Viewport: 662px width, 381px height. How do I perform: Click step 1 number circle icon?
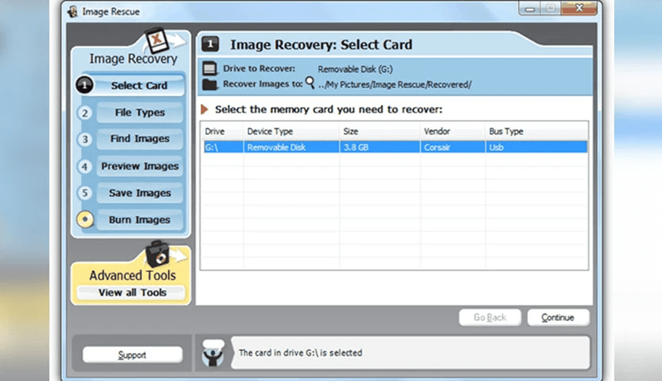click(x=84, y=85)
